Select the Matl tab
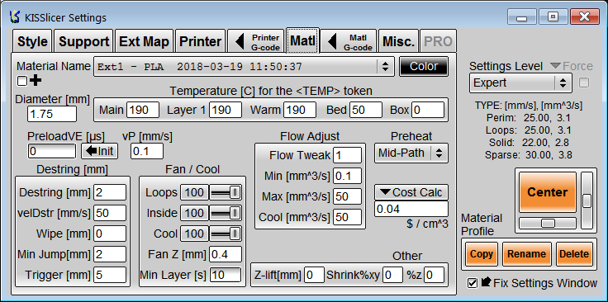This screenshot has height=302, width=608. [x=302, y=40]
